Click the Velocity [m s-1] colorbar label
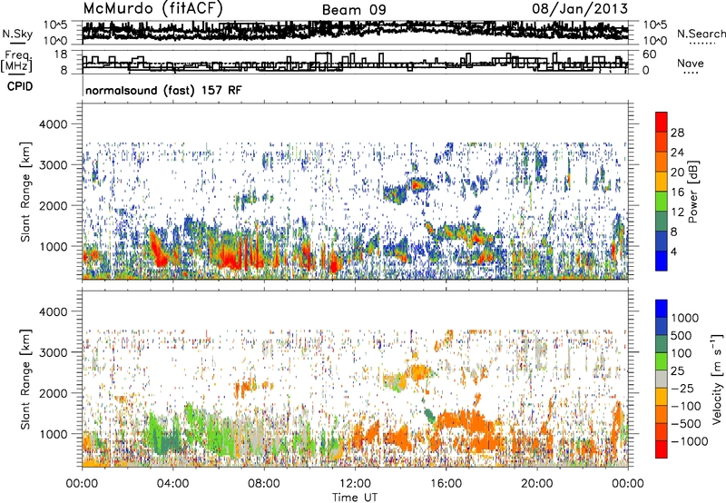Screen dimensions: 726x503 [717, 379]
